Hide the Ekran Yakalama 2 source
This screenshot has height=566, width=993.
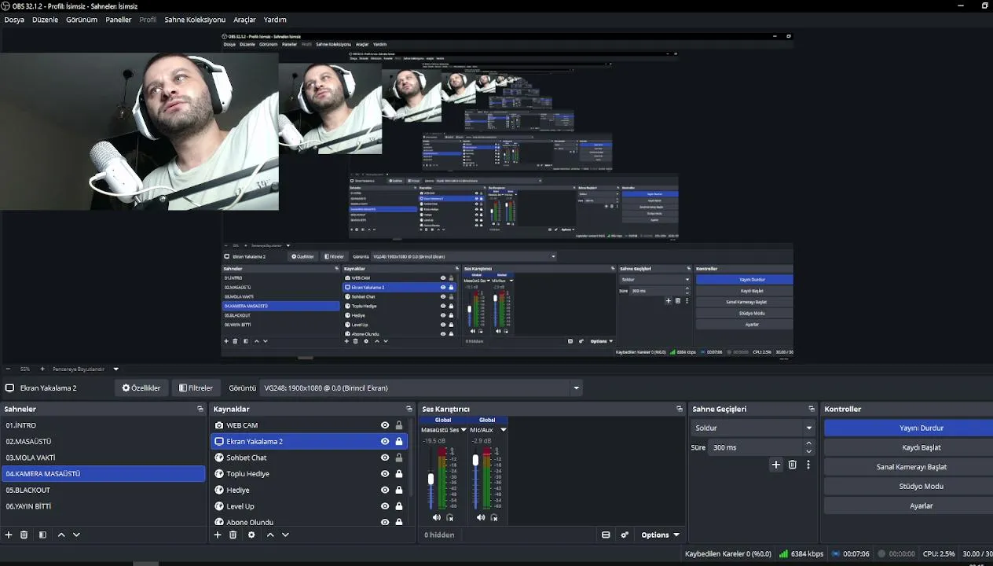(x=385, y=441)
